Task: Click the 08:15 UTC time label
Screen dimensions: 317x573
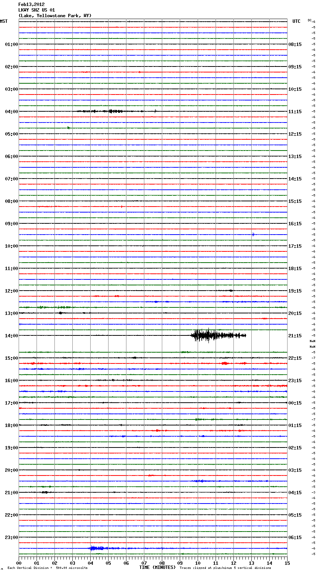Action: click(295, 44)
